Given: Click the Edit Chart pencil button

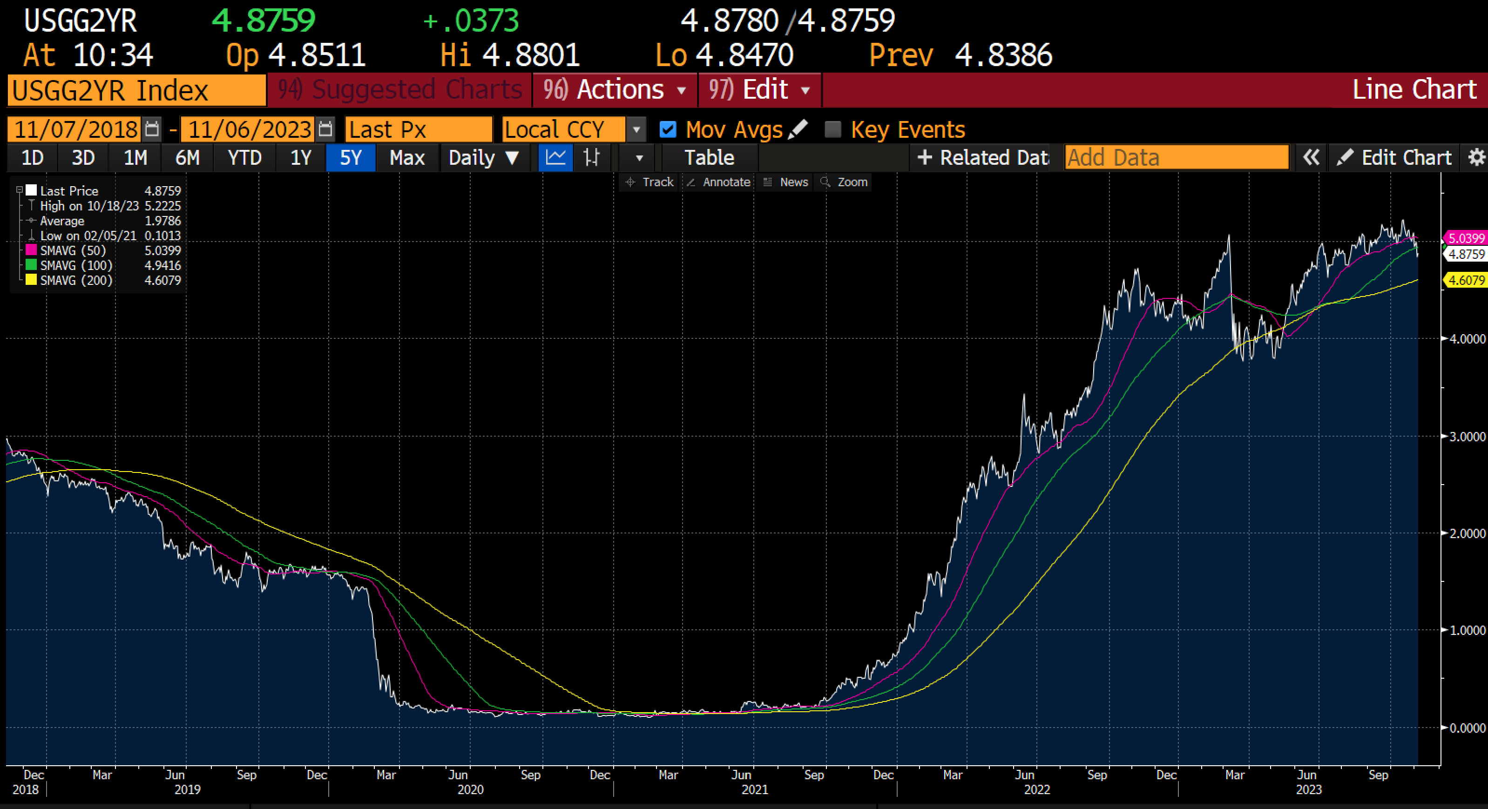Looking at the screenshot, I should tap(1394, 158).
